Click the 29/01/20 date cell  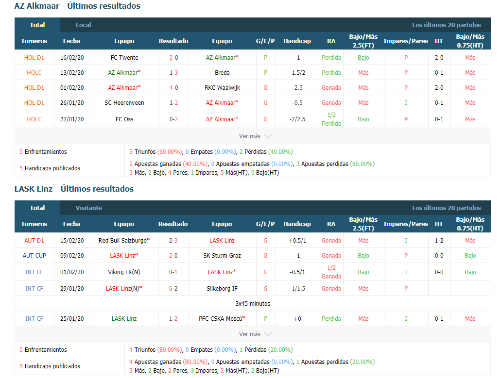click(72, 288)
